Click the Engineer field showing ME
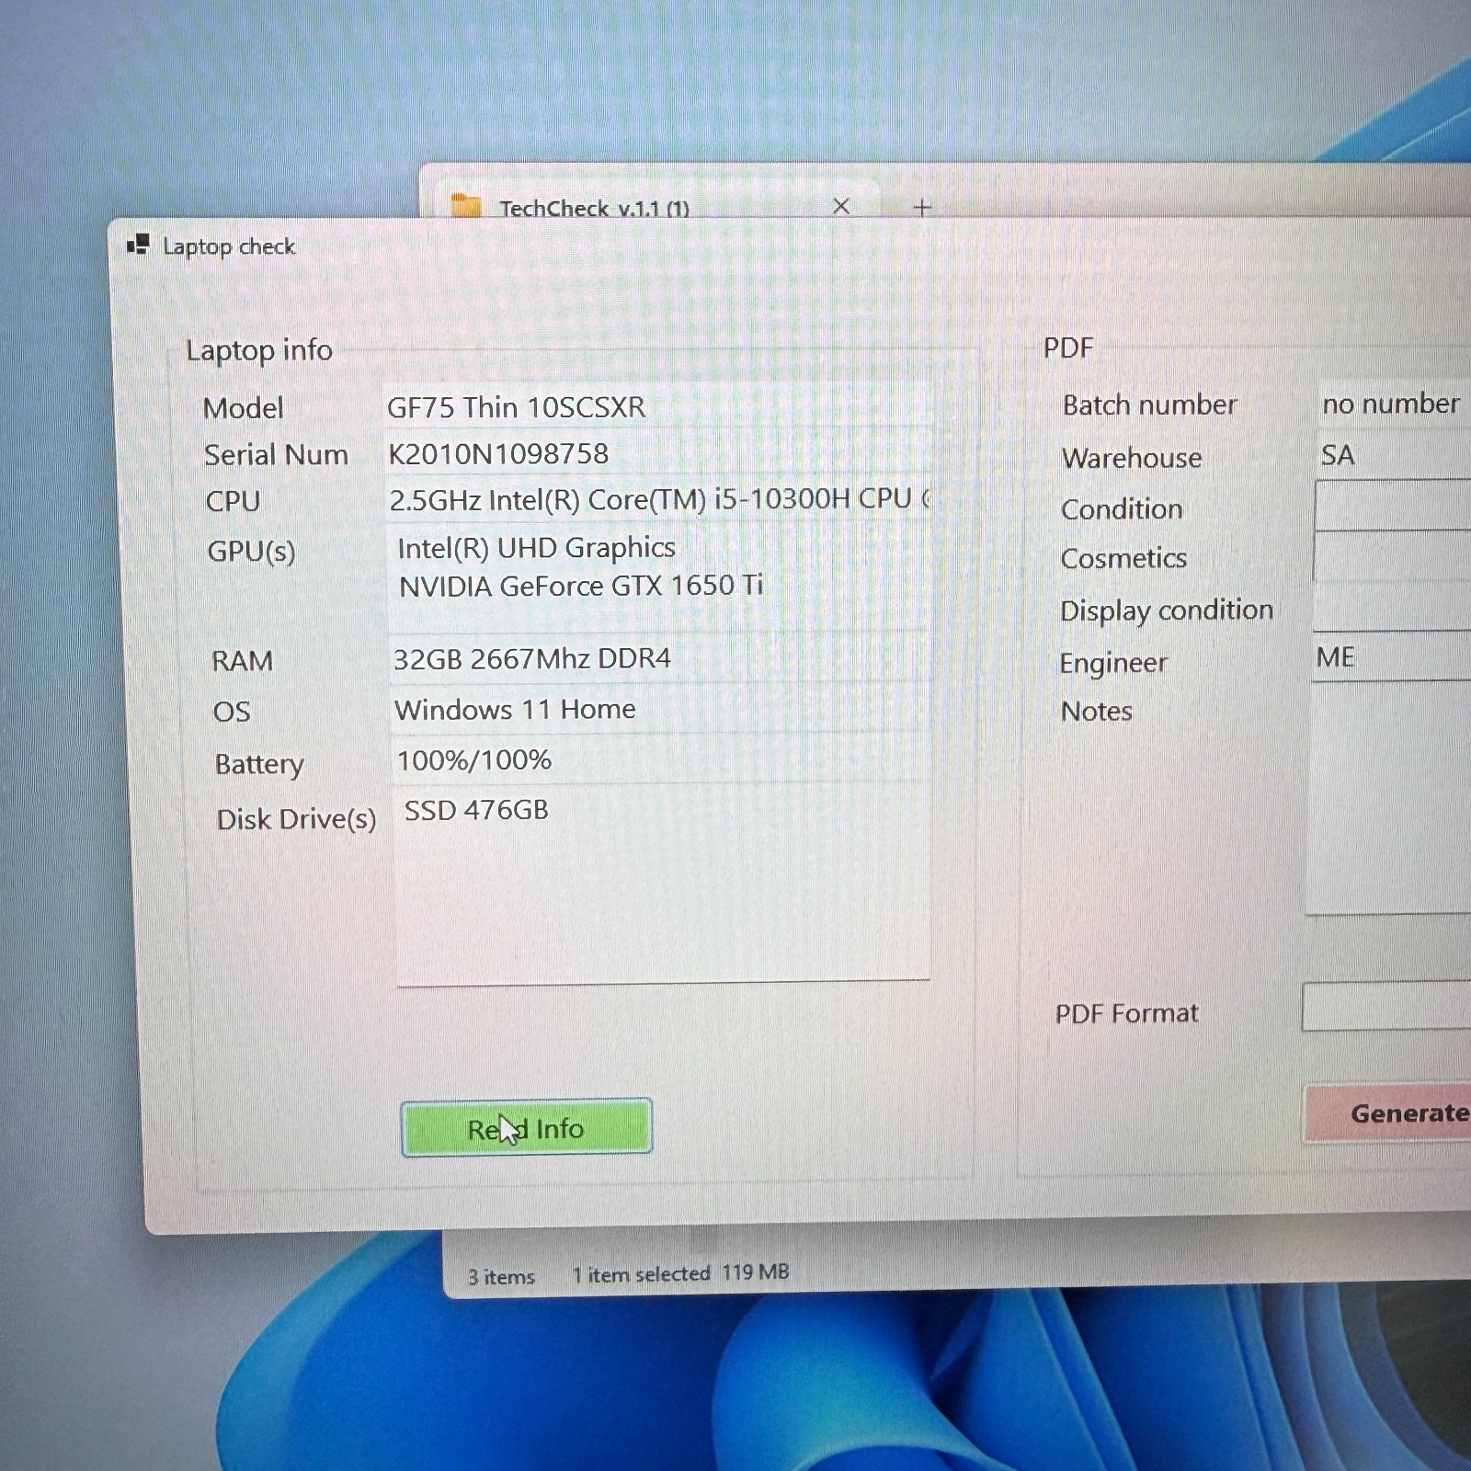The width and height of the screenshot is (1471, 1471). [1391, 658]
